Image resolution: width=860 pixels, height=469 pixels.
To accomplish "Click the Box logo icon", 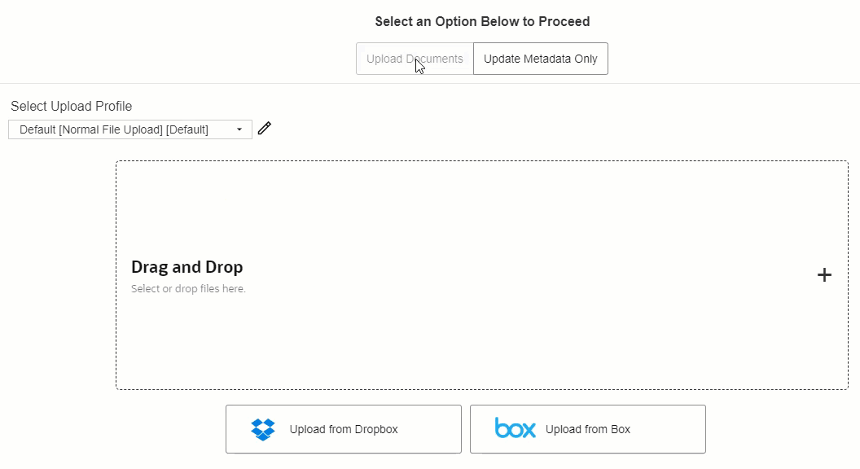I will click(x=515, y=427).
